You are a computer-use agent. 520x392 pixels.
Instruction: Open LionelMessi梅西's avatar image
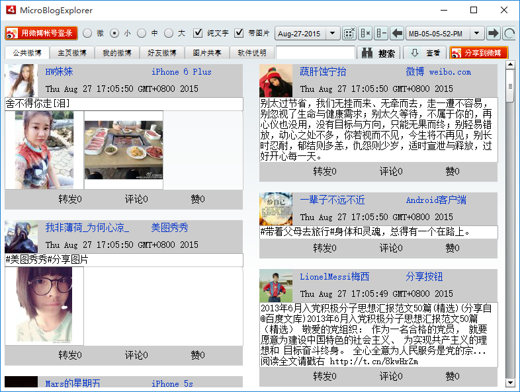[276, 286]
